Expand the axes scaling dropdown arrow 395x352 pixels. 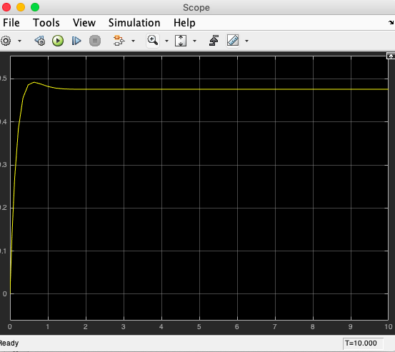194,41
